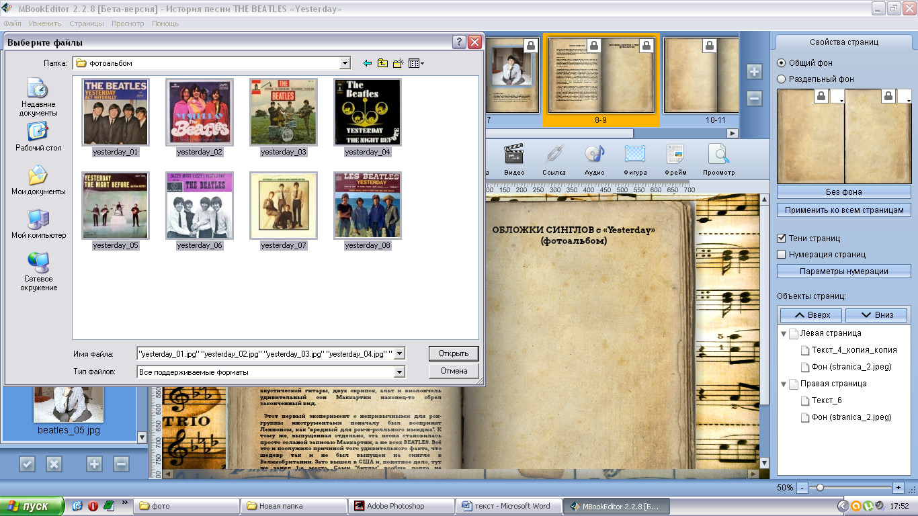
Task: Toggle lock on page 8 thumbnail
Action: point(594,46)
